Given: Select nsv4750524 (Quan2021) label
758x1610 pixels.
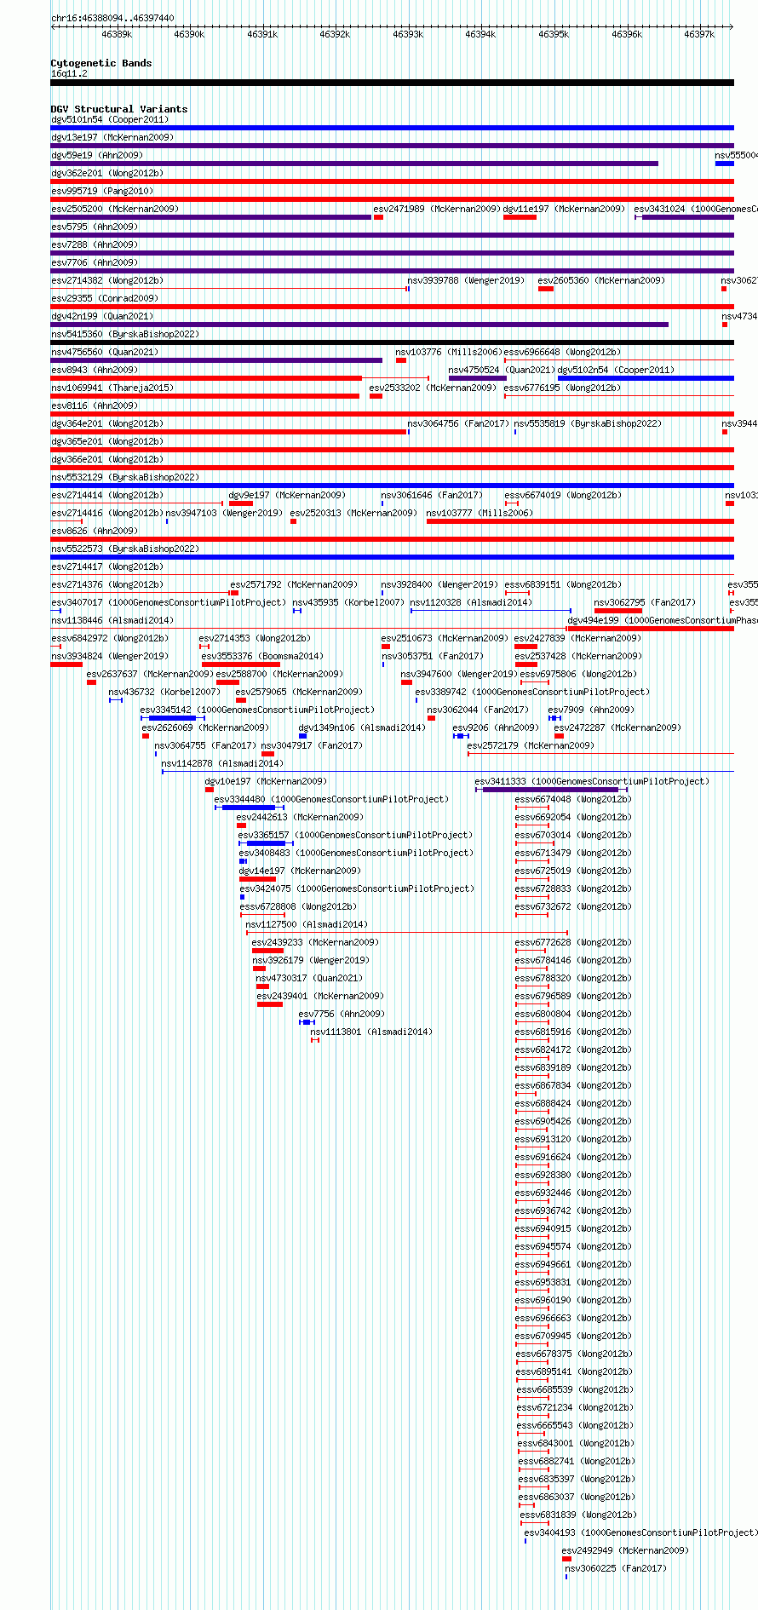Looking at the screenshot, I should coord(502,371).
